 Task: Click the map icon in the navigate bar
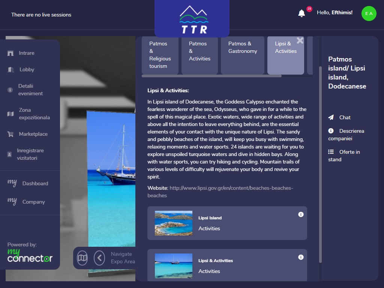coord(82,258)
